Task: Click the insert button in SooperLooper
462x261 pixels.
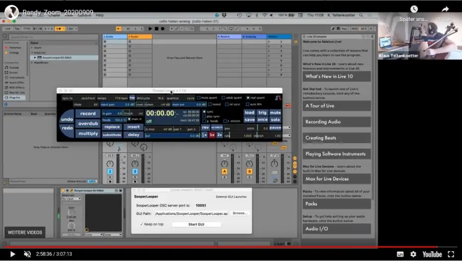Action: tap(134, 127)
